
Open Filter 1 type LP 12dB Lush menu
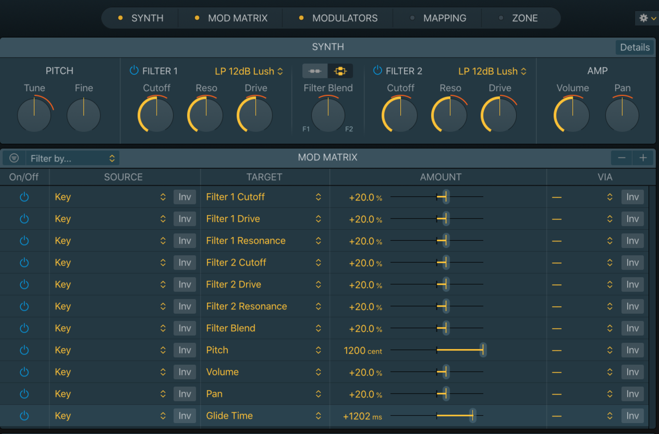tap(249, 71)
